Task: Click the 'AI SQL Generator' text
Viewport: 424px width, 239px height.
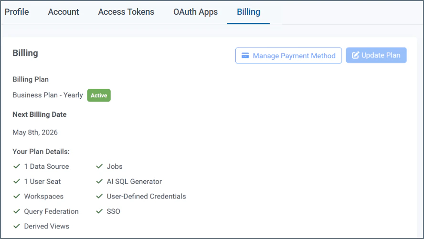Action: 134,181
